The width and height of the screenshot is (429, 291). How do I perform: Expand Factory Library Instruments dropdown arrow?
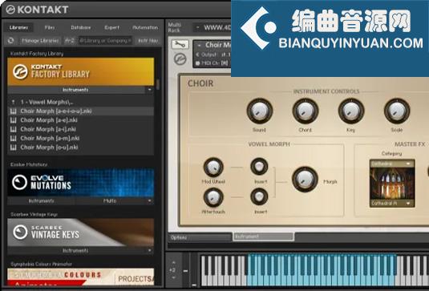tap(149, 90)
